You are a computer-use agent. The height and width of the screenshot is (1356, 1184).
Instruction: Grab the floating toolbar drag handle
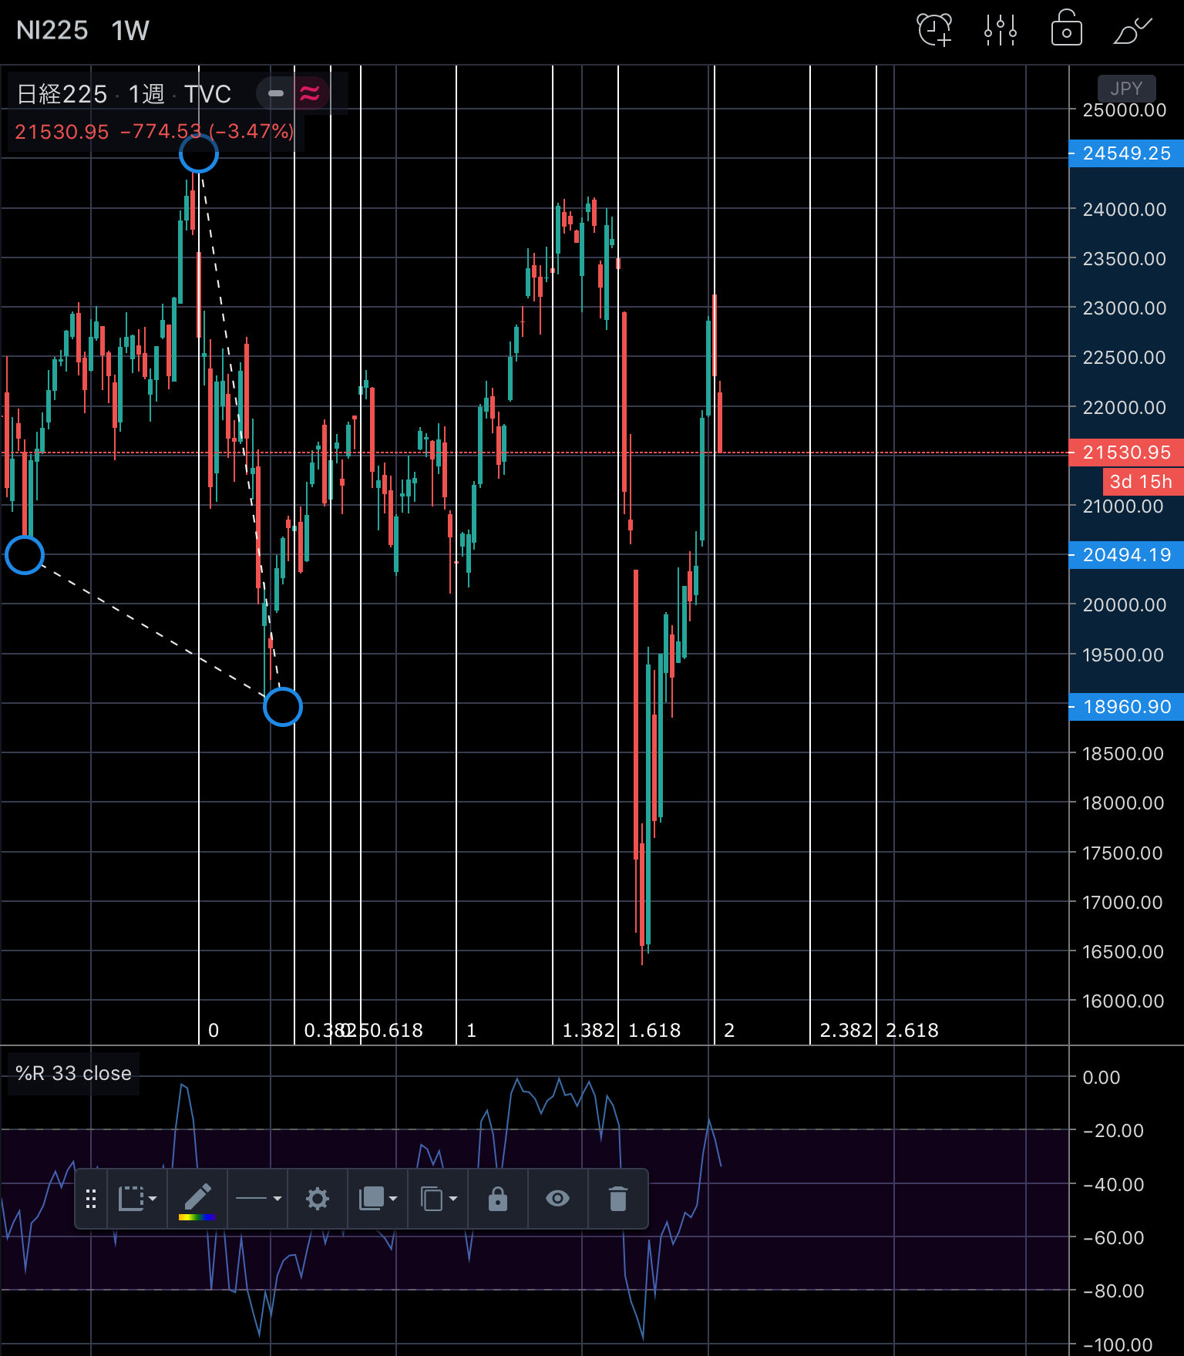(91, 1199)
